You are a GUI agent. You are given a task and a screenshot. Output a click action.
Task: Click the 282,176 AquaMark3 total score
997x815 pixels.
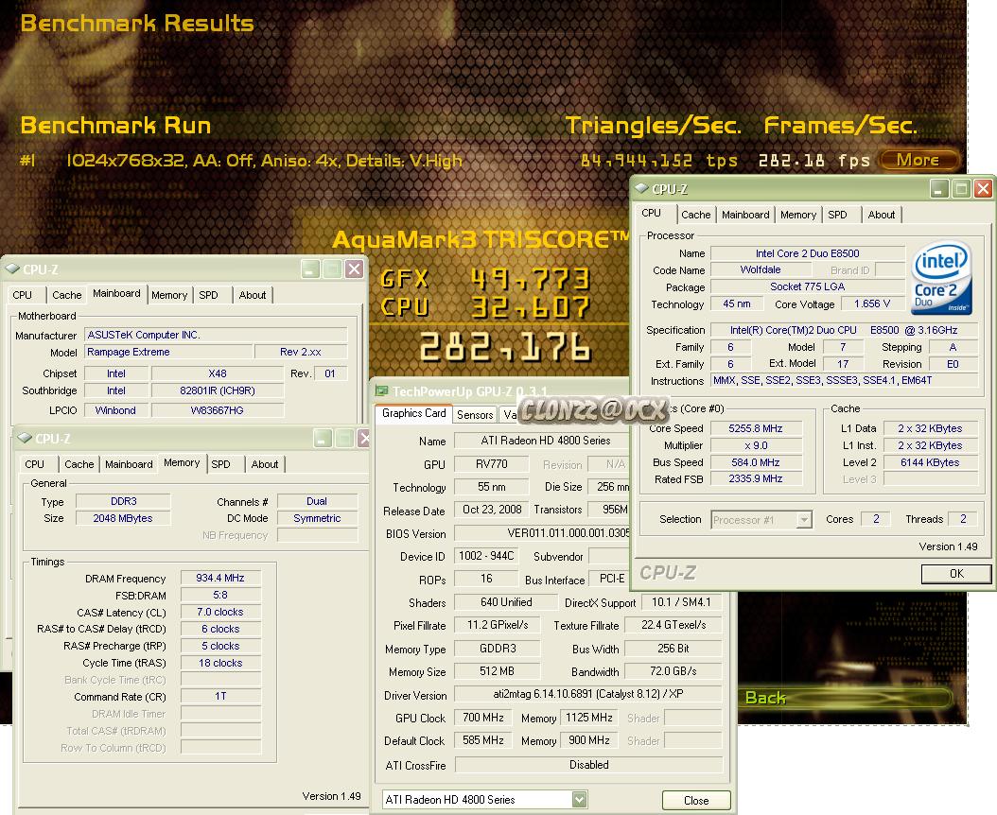click(505, 347)
